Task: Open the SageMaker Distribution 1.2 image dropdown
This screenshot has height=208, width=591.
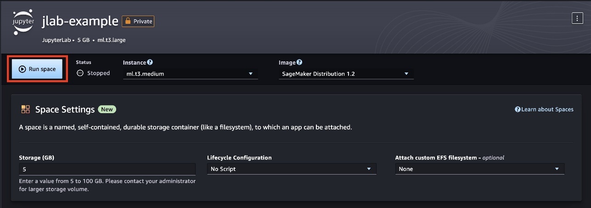Action: click(x=346, y=73)
